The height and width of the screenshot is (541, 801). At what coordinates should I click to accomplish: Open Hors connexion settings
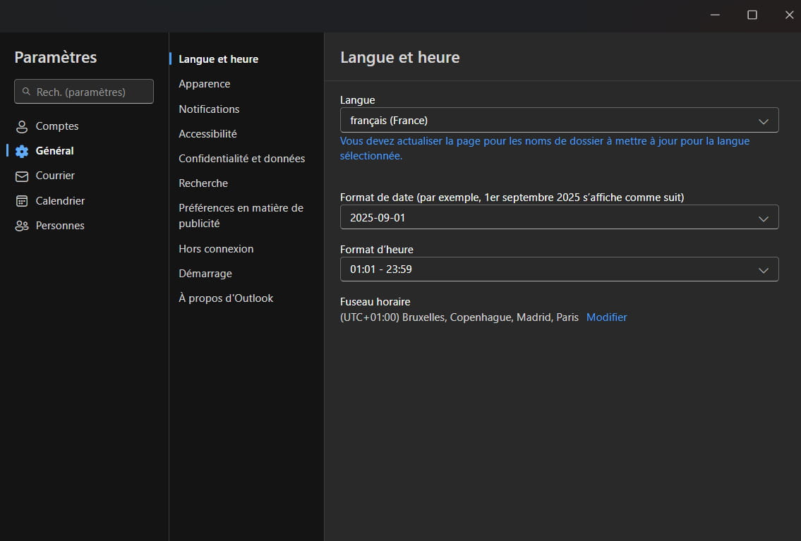(216, 249)
